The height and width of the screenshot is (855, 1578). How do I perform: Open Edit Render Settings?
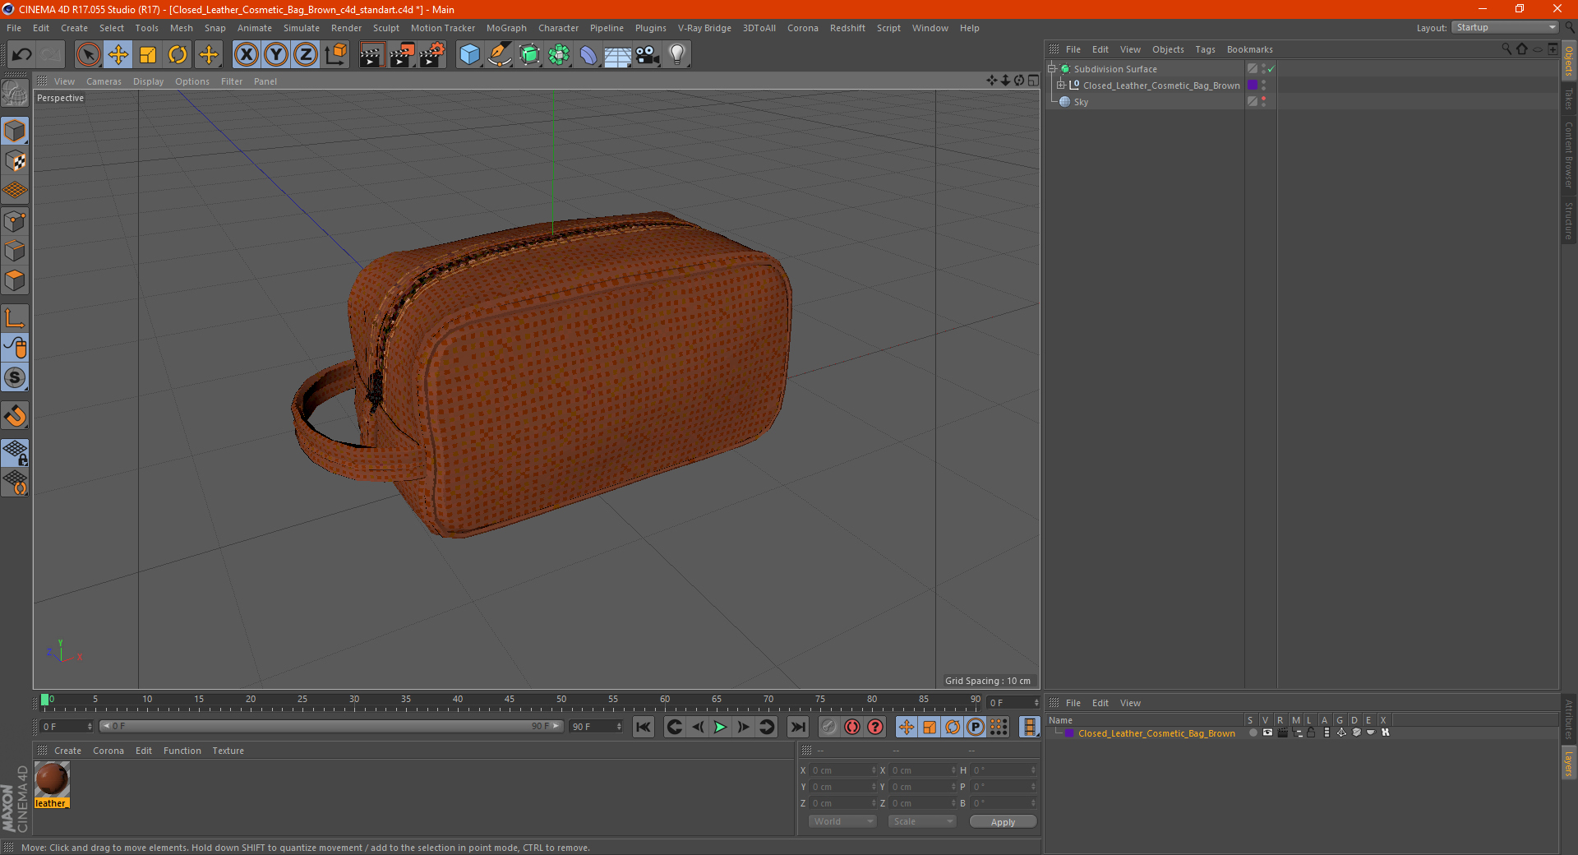(x=432, y=55)
